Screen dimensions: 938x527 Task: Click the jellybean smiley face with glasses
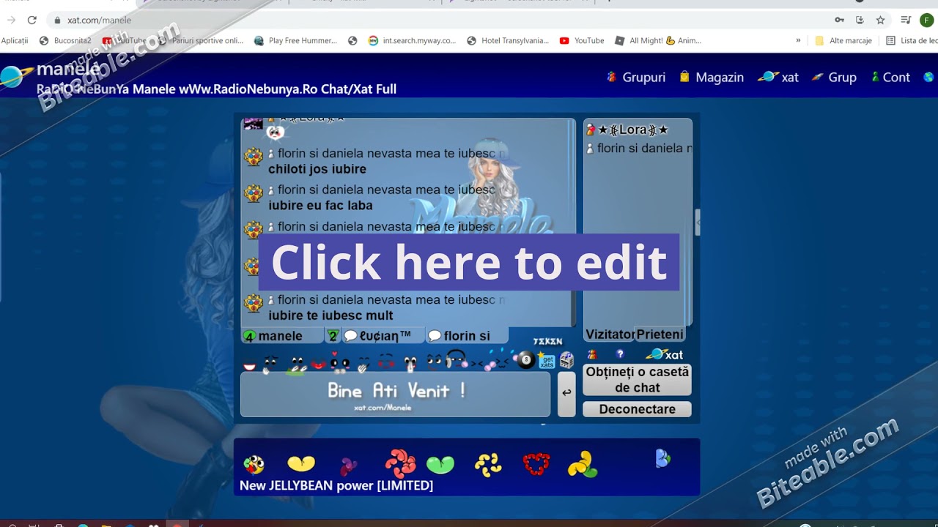(x=254, y=464)
